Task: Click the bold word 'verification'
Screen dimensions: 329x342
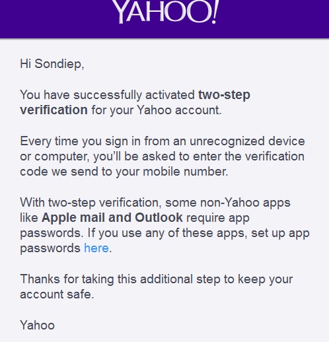Action: [x=54, y=110]
